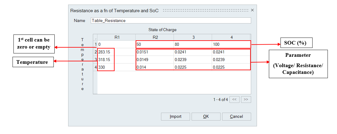The height and width of the screenshot is (134, 337).
Task: Click the table select-all corner triangle
Action: click(x=95, y=38)
